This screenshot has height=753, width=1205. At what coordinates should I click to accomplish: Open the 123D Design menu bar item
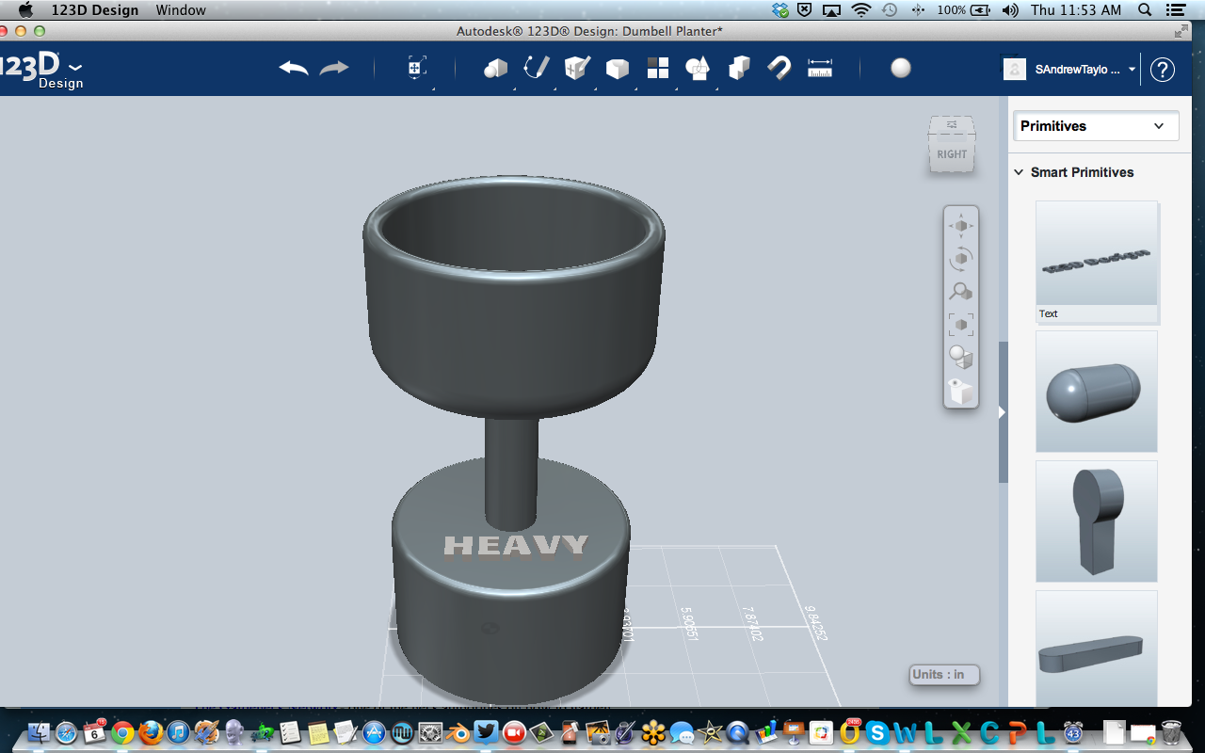95,10
